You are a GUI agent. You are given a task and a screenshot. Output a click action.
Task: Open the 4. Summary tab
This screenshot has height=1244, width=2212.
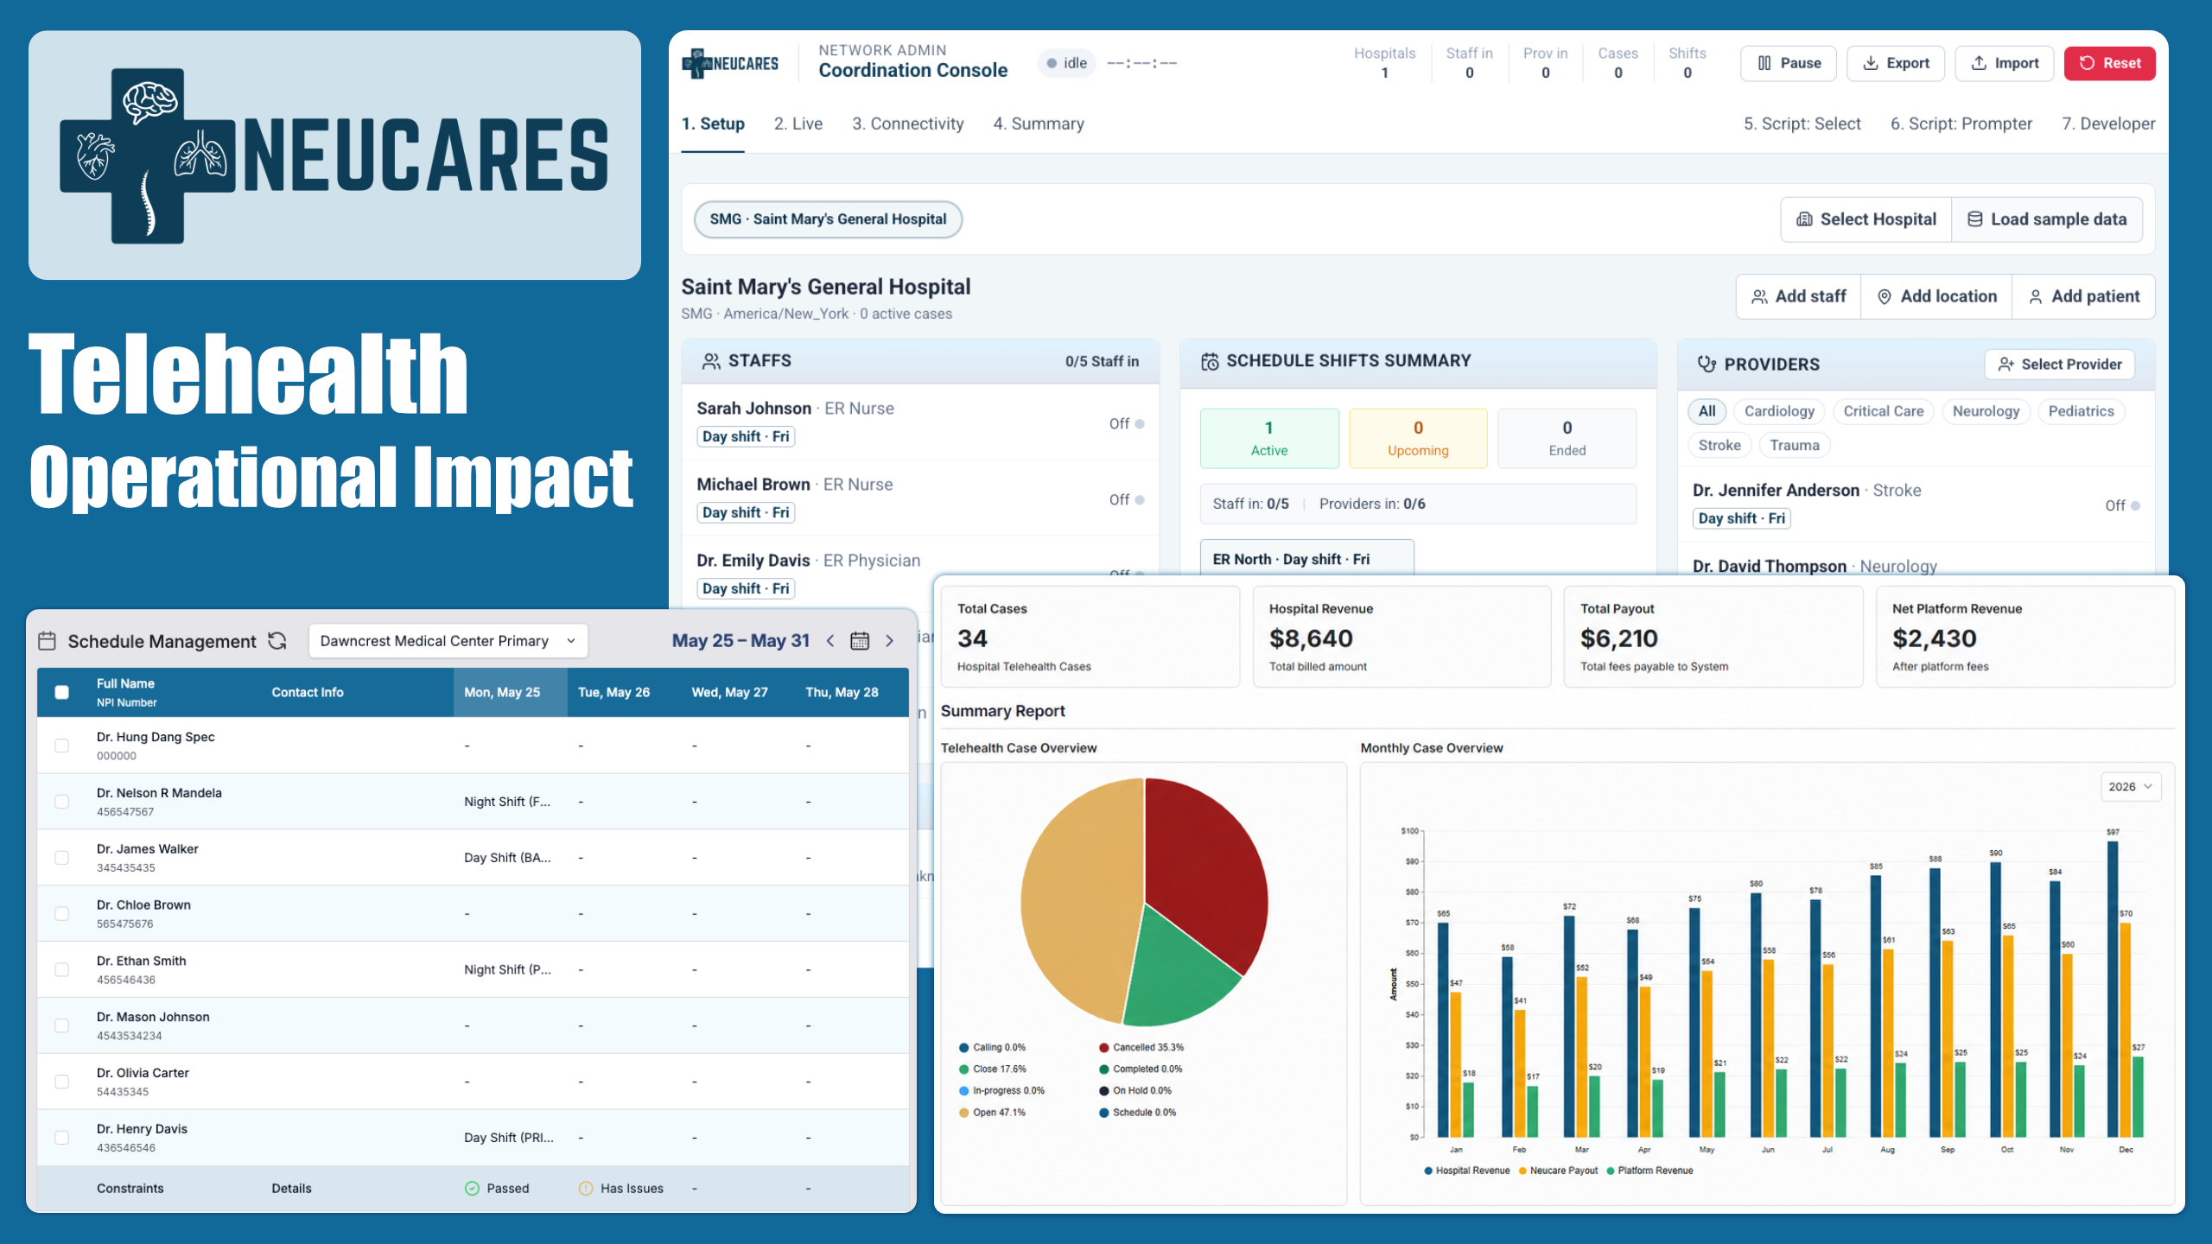[1039, 124]
